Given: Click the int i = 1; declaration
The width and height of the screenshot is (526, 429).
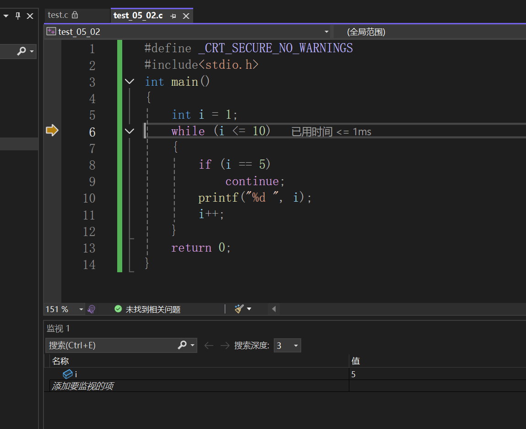Looking at the screenshot, I should coord(204,115).
